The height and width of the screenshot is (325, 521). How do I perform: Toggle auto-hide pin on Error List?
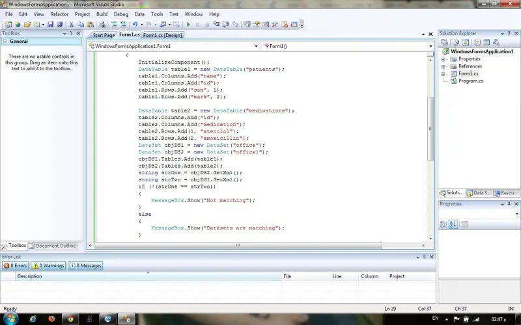point(425,257)
